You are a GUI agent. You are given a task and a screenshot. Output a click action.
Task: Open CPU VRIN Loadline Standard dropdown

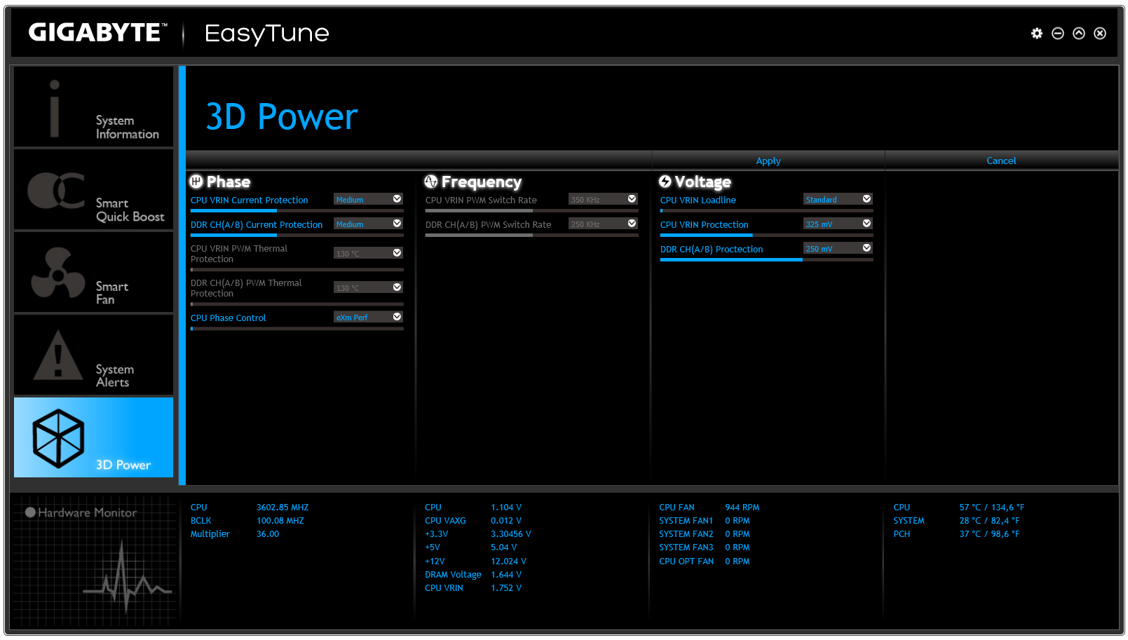(838, 199)
